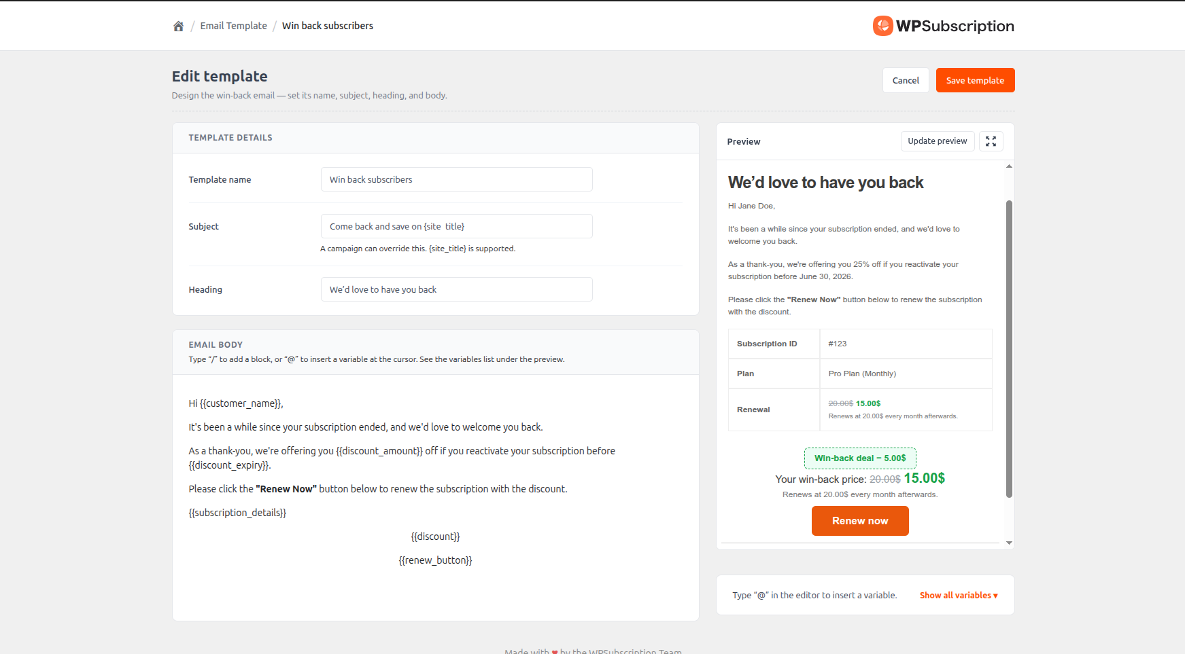
Task: Open the Email Template breadcrumb link
Action: click(x=233, y=26)
